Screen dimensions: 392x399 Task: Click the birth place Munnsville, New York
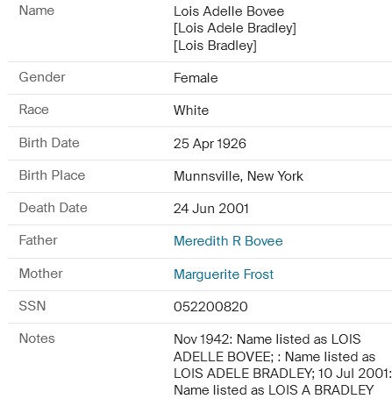239,176
